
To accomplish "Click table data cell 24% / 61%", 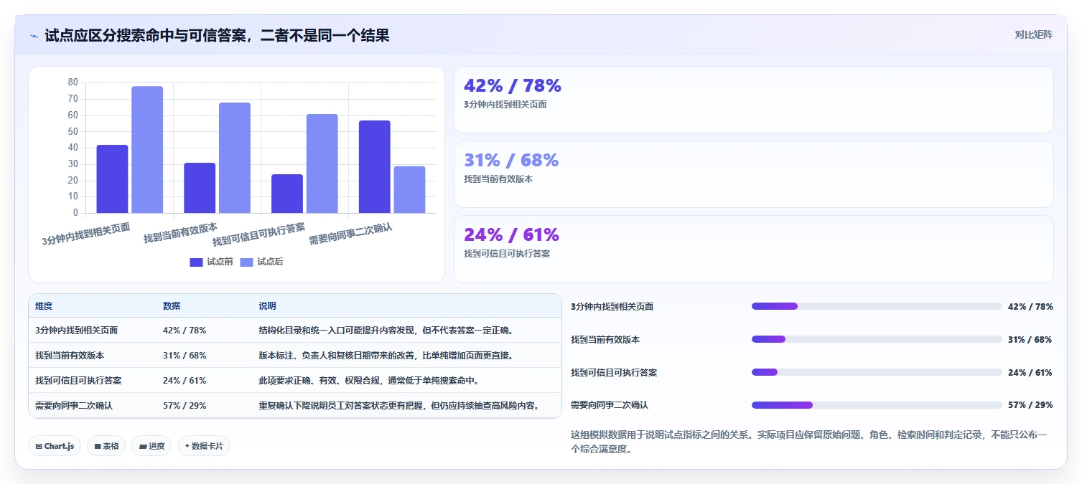I will coord(185,381).
